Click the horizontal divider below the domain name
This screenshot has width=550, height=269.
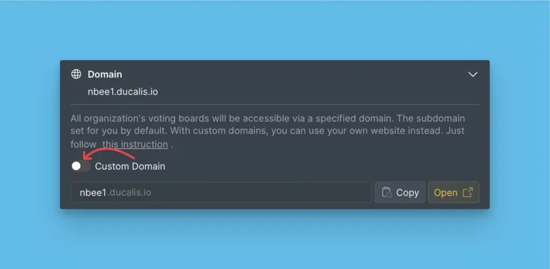[274, 104]
